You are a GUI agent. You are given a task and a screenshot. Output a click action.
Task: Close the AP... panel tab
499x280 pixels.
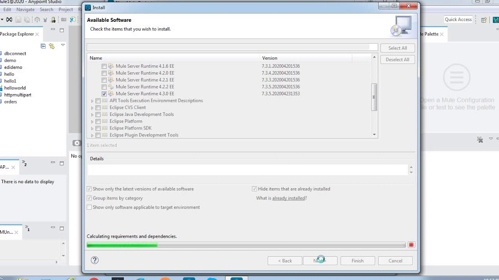(x=13, y=168)
